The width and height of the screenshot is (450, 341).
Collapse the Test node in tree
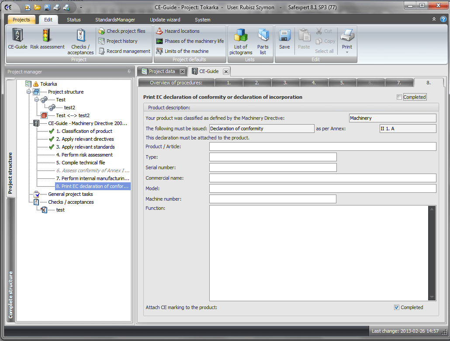point(37,100)
